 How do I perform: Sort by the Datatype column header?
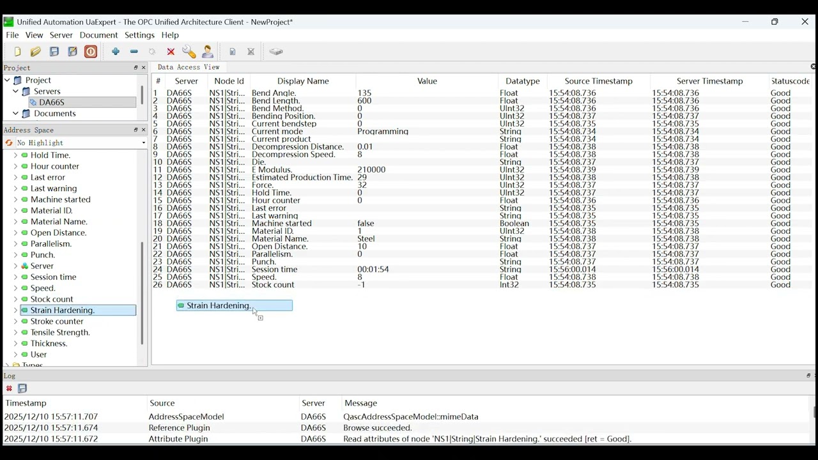[x=523, y=81]
